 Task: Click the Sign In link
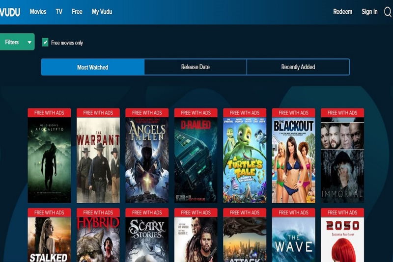click(x=369, y=12)
